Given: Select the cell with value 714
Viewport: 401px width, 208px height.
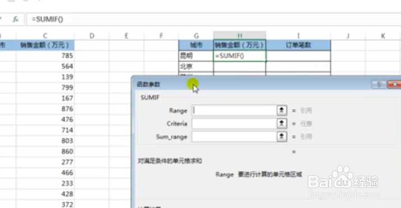Looking at the screenshot, I should [x=45, y=130].
